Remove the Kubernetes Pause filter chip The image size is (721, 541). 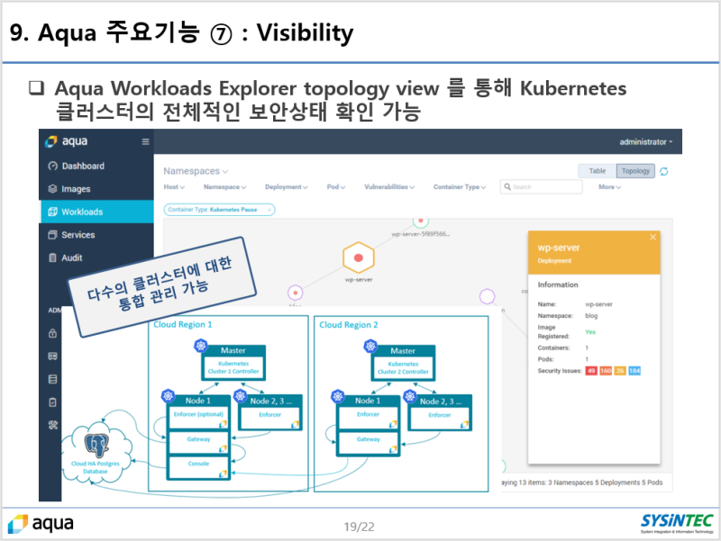[269, 209]
